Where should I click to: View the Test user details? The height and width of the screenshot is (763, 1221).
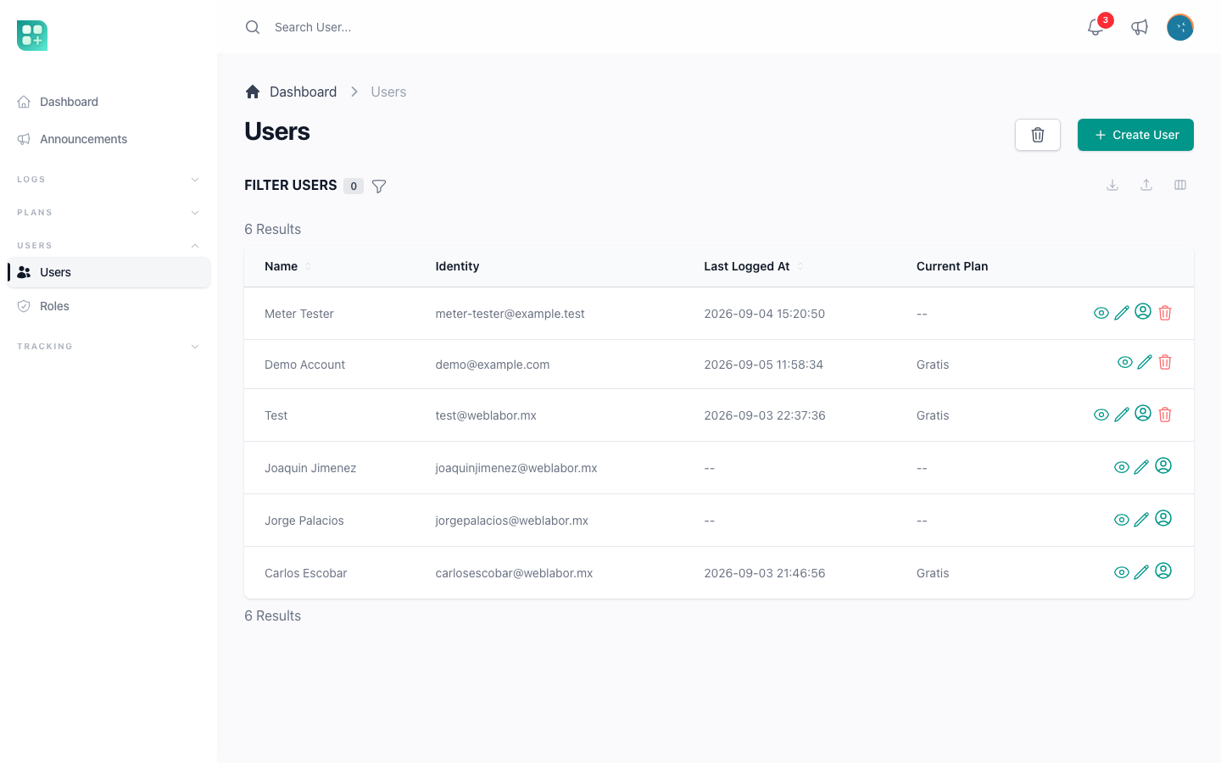pos(1101,415)
